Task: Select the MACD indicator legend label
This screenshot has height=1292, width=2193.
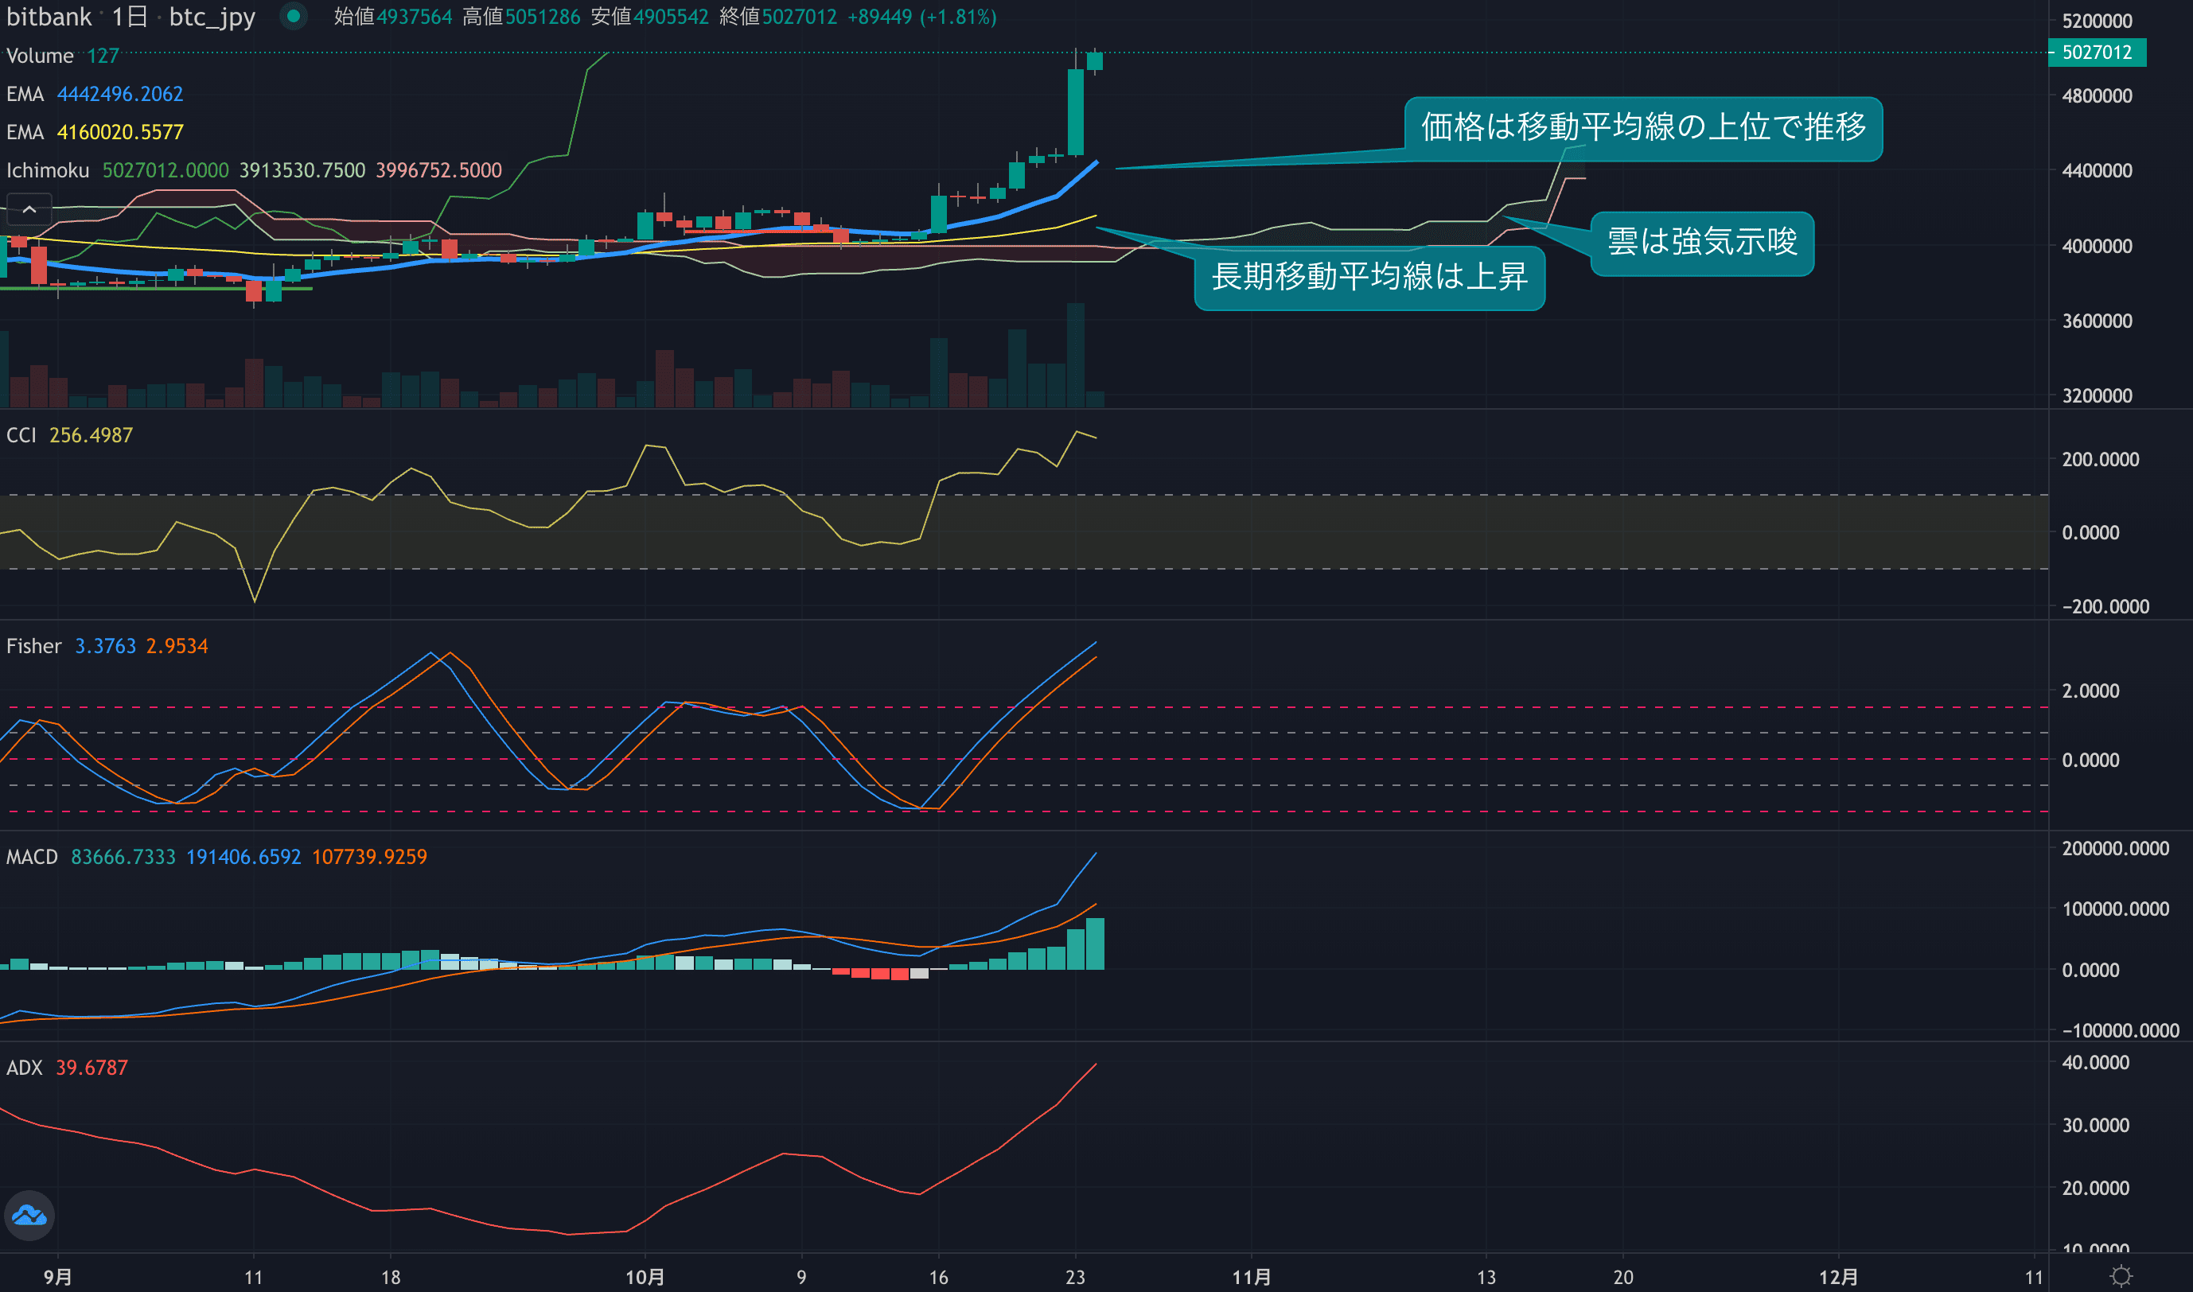Action: click(x=31, y=857)
